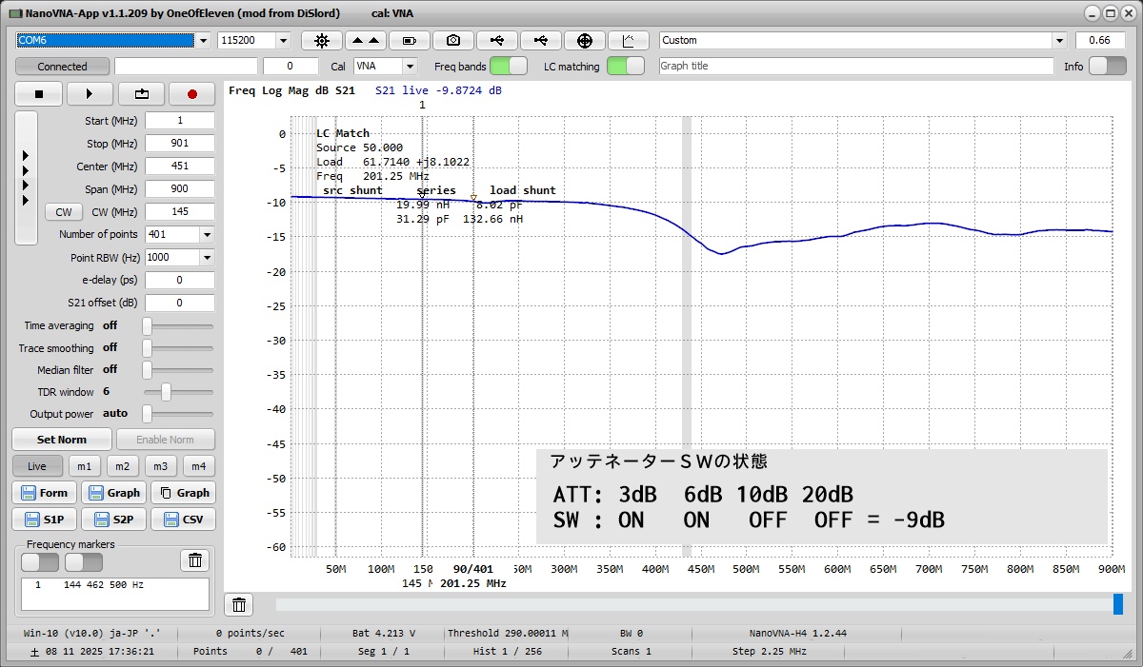
Task: Delete frequency markers with trash icon
Action: 194,560
